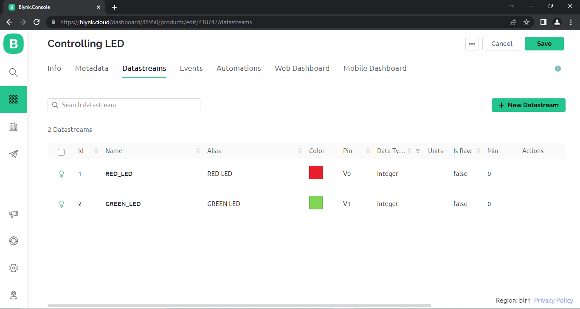Open the Web Dashboard tab
The image size is (580, 309).
(x=302, y=68)
